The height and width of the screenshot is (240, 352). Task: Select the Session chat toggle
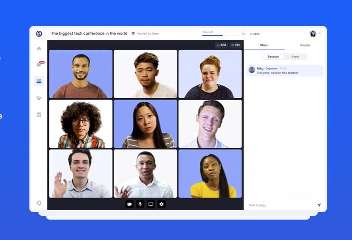coord(273,56)
